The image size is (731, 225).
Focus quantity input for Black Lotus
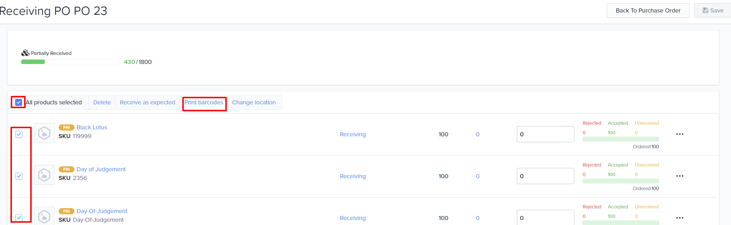[545, 134]
